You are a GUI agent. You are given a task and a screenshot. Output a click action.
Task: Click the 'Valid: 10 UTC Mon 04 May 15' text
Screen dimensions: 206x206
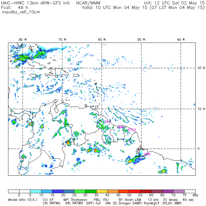tap(114, 8)
